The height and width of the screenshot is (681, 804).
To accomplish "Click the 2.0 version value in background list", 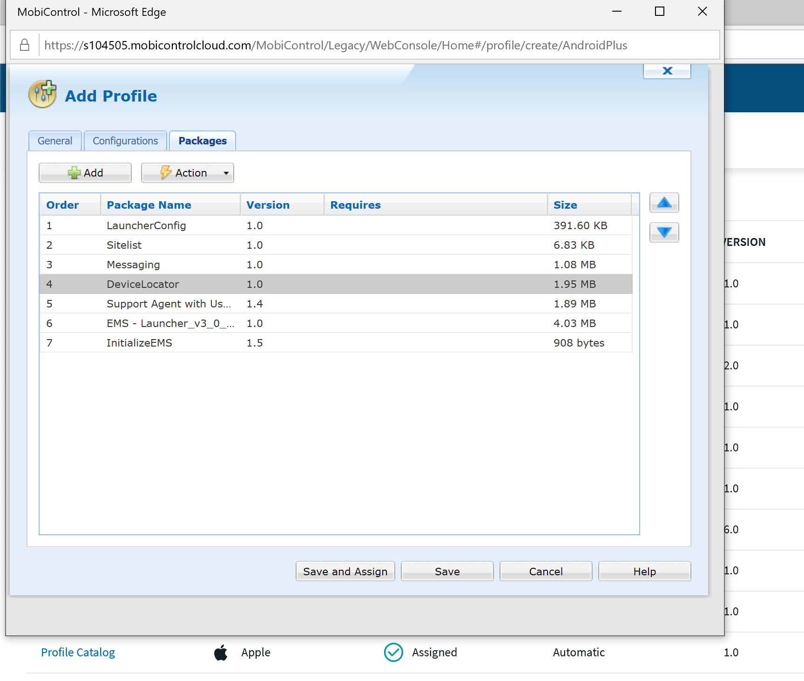I will click(731, 366).
